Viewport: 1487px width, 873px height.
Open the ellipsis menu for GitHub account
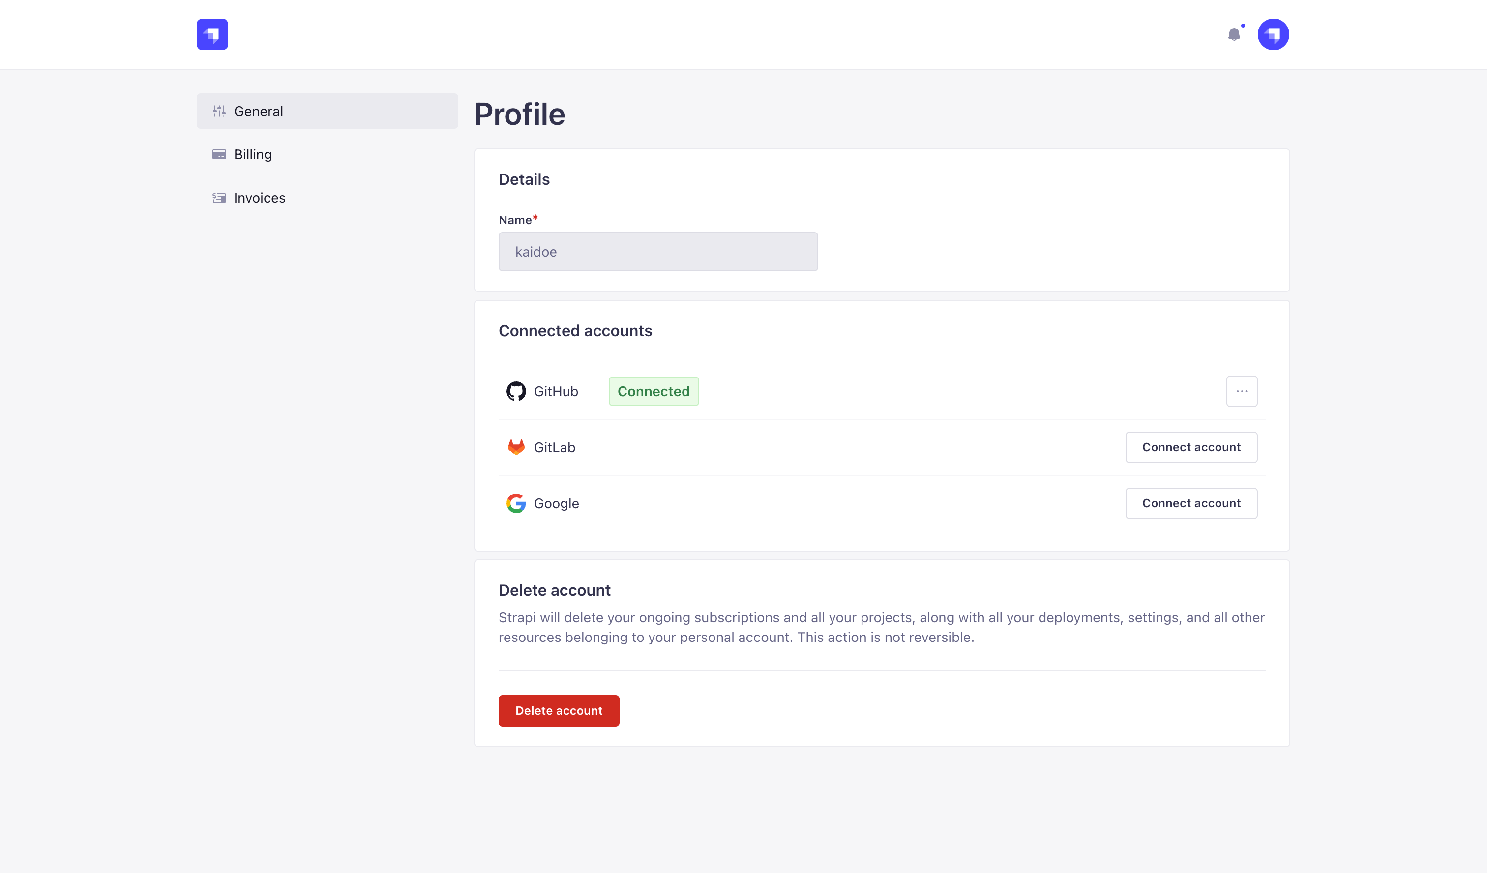(1242, 391)
